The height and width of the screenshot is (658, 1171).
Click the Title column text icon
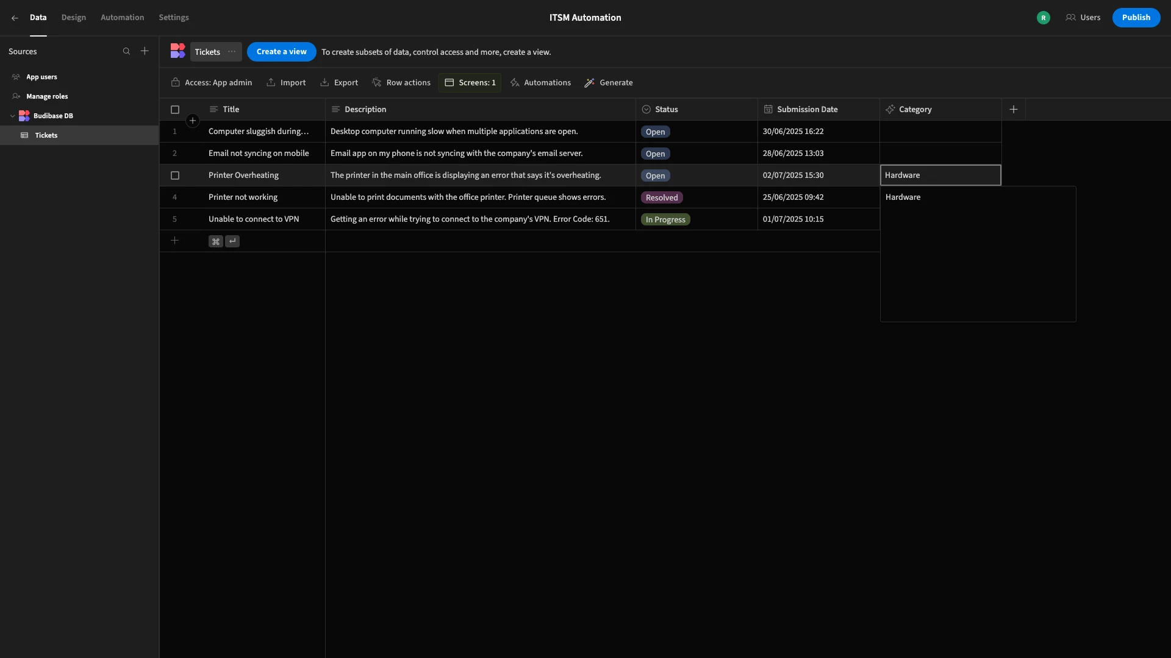[x=213, y=110]
